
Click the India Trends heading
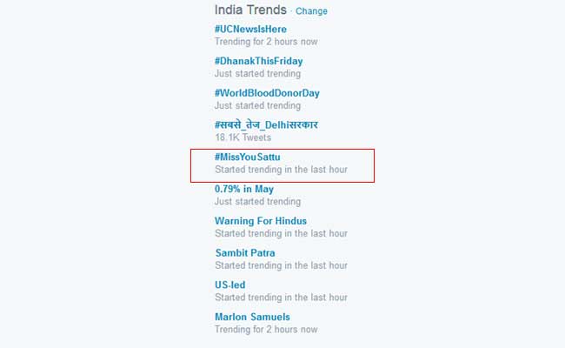pyautogui.click(x=250, y=10)
